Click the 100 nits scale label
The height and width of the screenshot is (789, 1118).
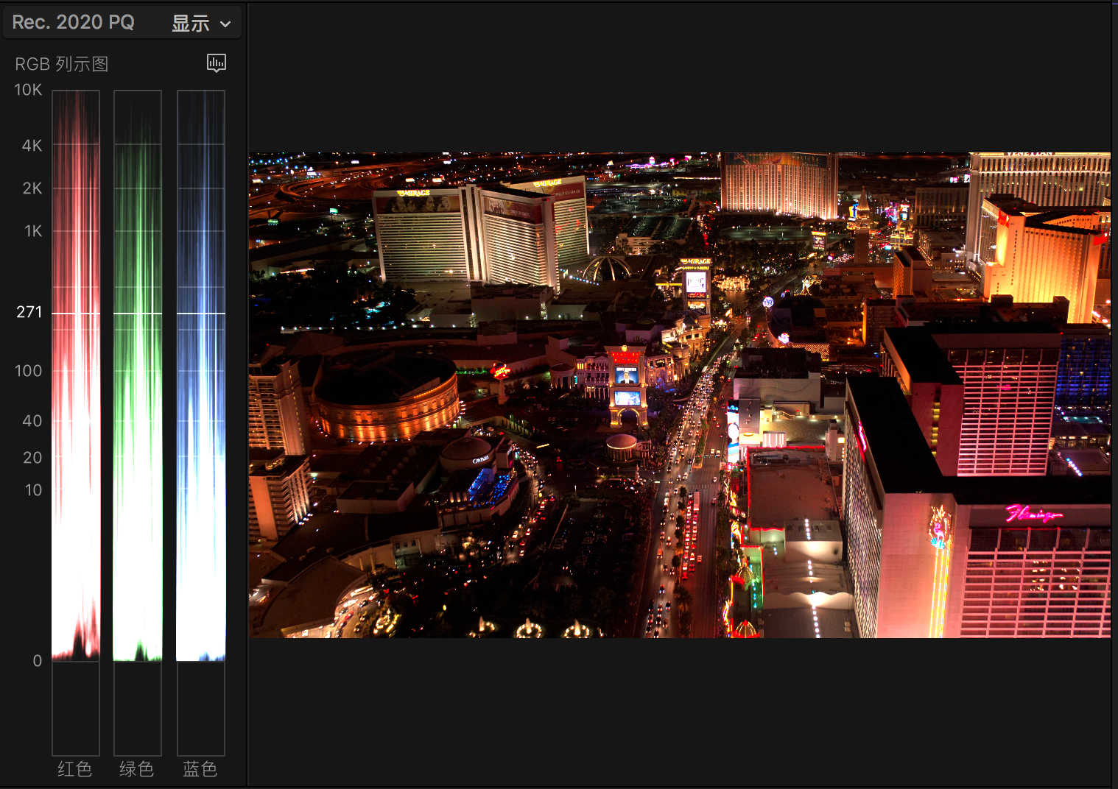point(29,371)
